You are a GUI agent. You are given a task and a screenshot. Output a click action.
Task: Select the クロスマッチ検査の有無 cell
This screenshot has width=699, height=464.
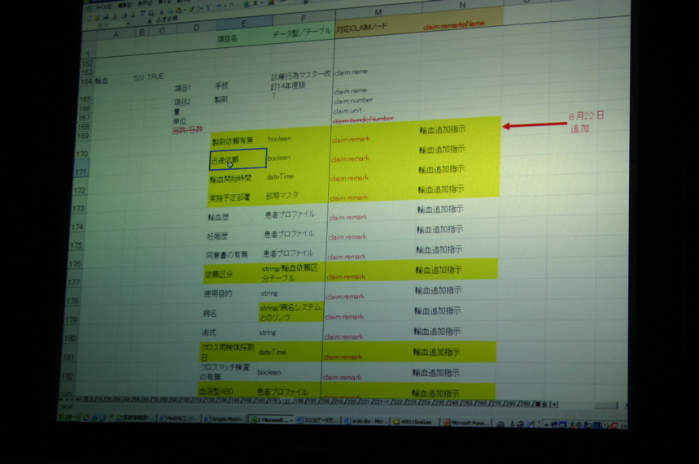coord(225,372)
